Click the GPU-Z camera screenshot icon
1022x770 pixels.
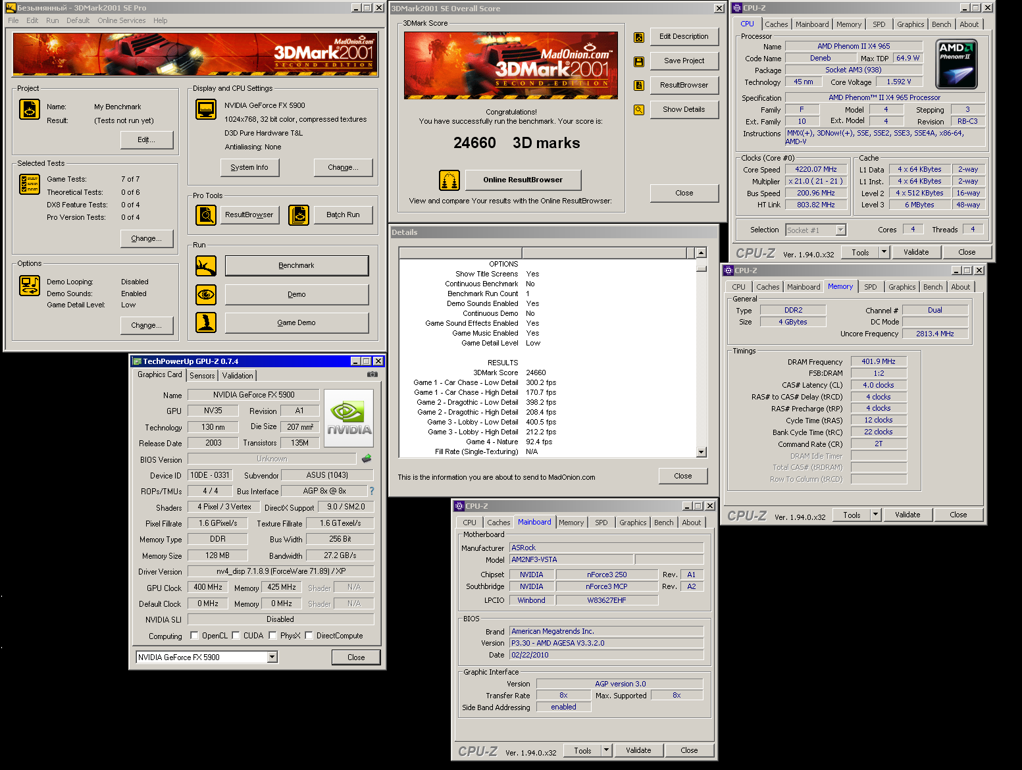coord(372,374)
